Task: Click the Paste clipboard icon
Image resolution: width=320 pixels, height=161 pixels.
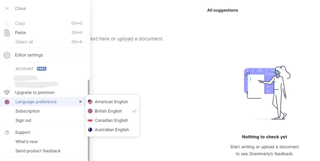Action: [x=7, y=33]
